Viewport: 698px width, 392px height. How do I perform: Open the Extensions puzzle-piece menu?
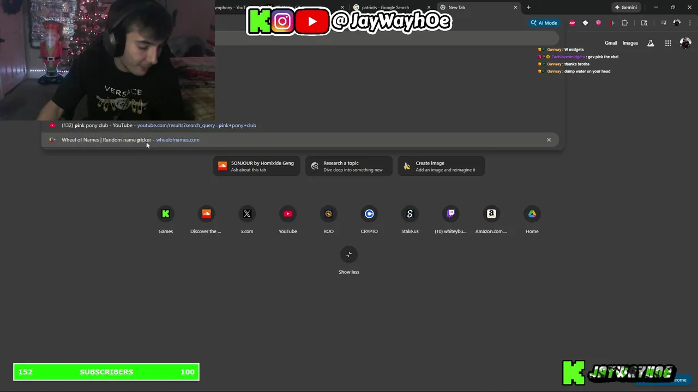click(x=625, y=23)
